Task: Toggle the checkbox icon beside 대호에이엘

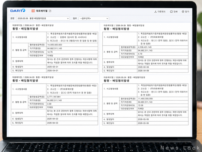Action: click(x=50, y=11)
